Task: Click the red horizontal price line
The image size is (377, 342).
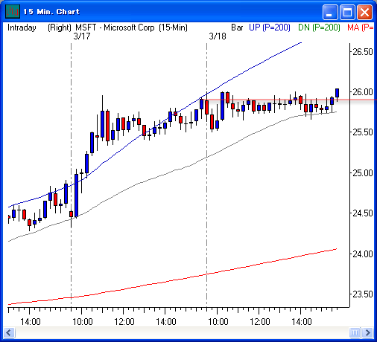Action: pyautogui.click(x=291, y=100)
